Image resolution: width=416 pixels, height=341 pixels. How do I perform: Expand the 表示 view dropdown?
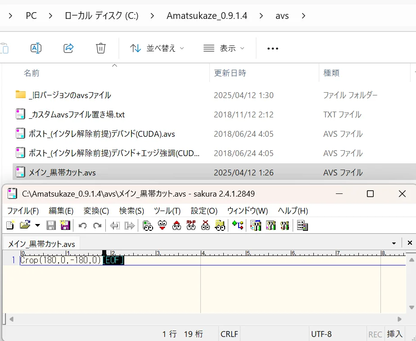point(224,48)
